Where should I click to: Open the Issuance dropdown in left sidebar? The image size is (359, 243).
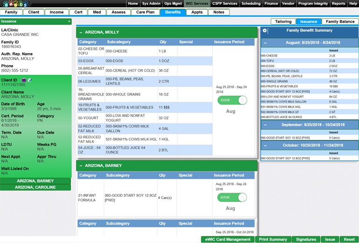tap(69, 21)
